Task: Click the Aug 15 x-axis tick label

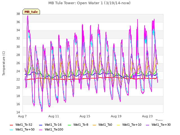Action: 85,116
